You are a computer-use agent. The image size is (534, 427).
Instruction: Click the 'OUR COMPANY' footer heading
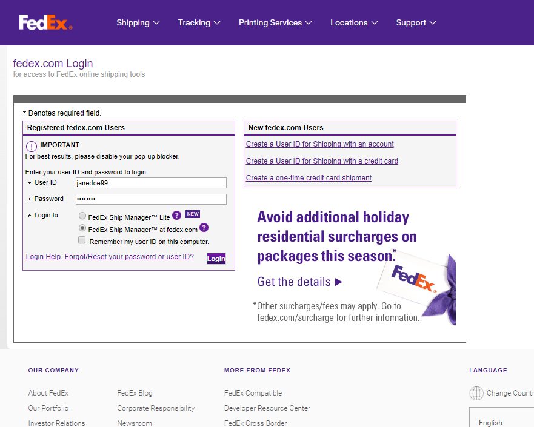click(x=53, y=370)
